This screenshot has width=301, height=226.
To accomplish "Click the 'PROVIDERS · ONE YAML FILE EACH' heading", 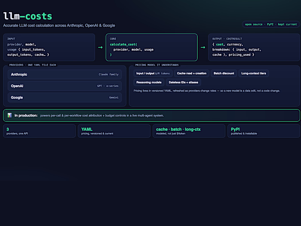I will [33, 65].
